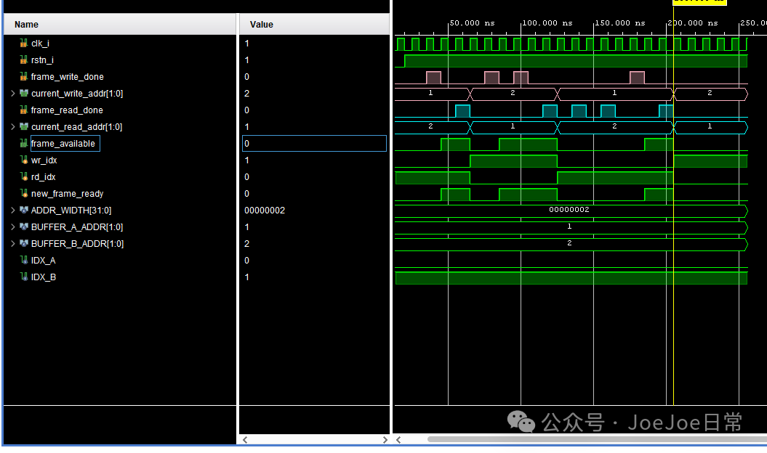
Task: Click the first frame_read_done cyan pulse
Action: tap(462, 111)
